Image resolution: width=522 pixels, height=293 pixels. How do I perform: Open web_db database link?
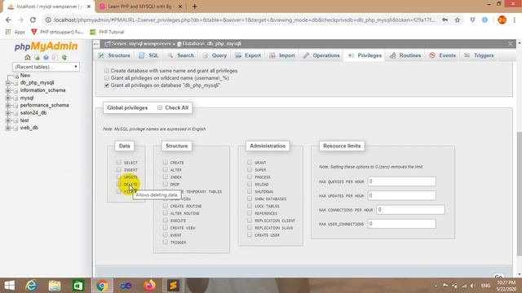click(x=29, y=128)
